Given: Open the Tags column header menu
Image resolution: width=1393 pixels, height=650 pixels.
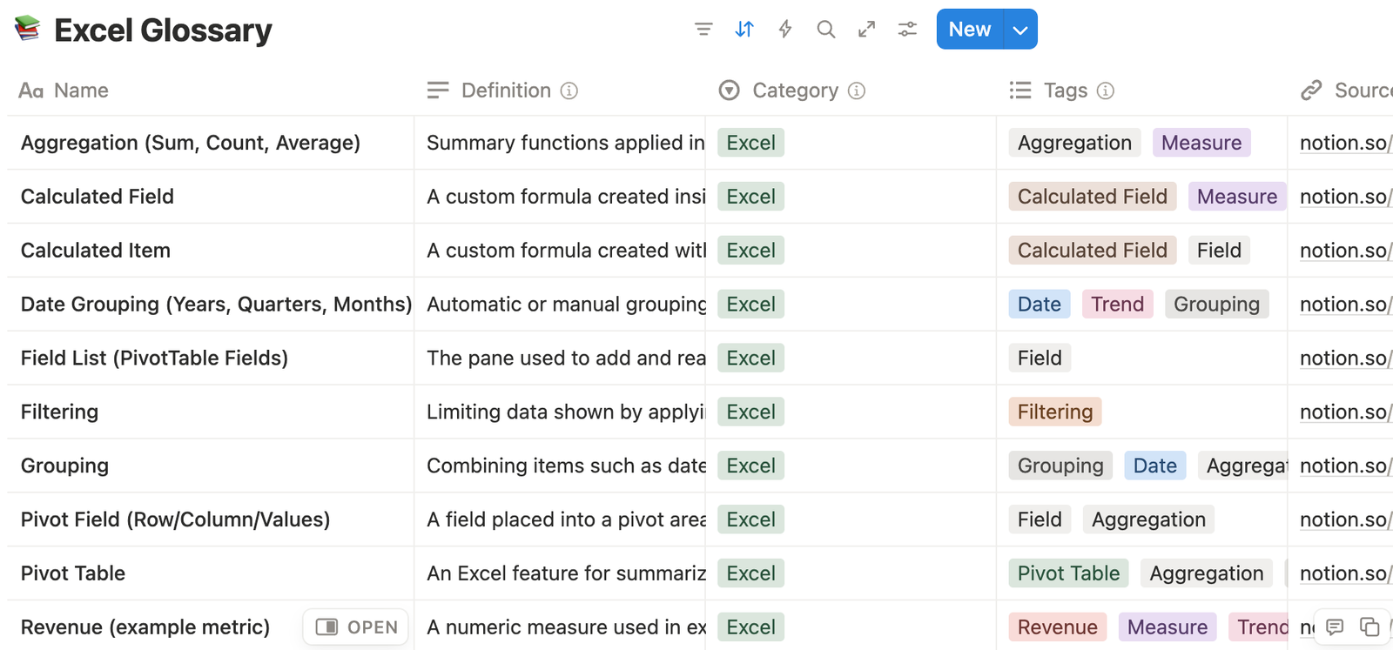Looking at the screenshot, I should click(1065, 90).
